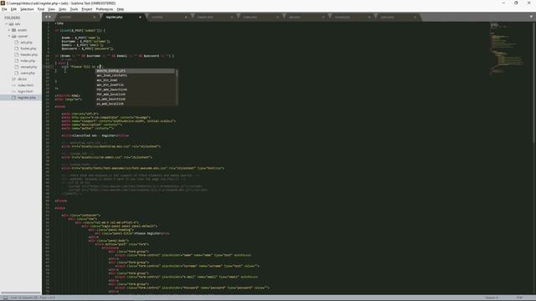Switch to the register.php tab
Image resolution: width=536 pixels, height=301 pixels.
click(123, 17)
